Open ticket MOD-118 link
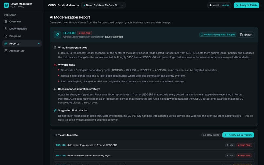This screenshot has height=165, width=264. coord(61,145)
